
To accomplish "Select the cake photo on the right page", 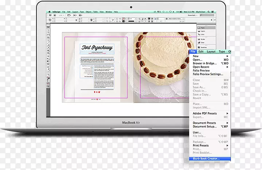I will coord(165,67).
